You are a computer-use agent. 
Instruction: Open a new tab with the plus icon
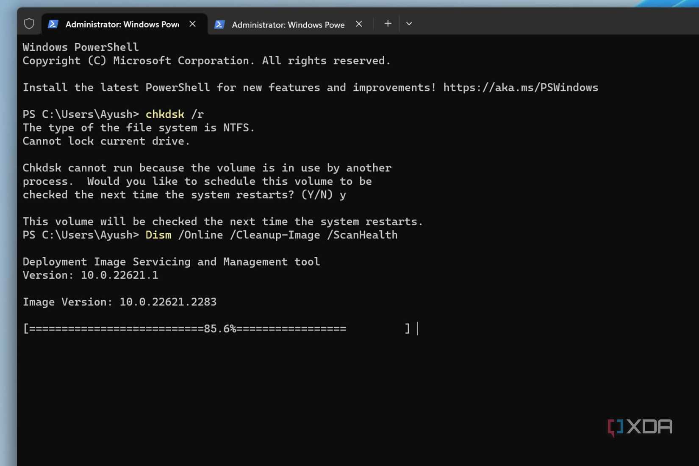[387, 23]
